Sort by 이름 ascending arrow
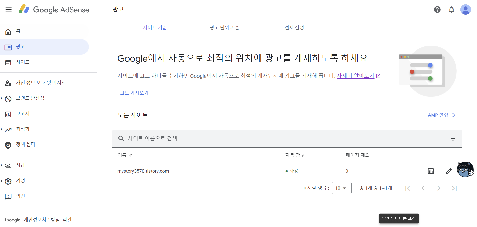The width and height of the screenshot is (477, 227). [x=131, y=155]
